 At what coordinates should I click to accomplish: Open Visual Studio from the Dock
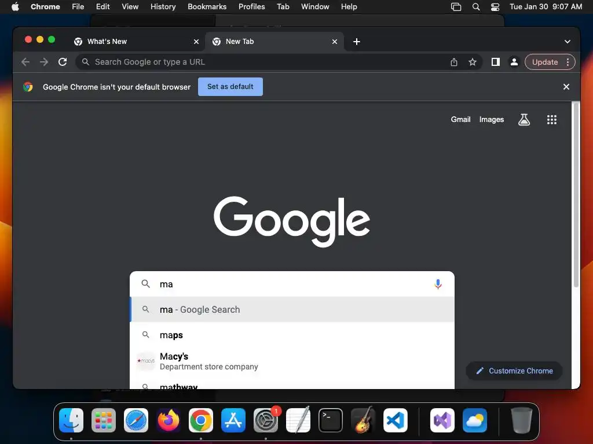pyautogui.click(x=442, y=420)
